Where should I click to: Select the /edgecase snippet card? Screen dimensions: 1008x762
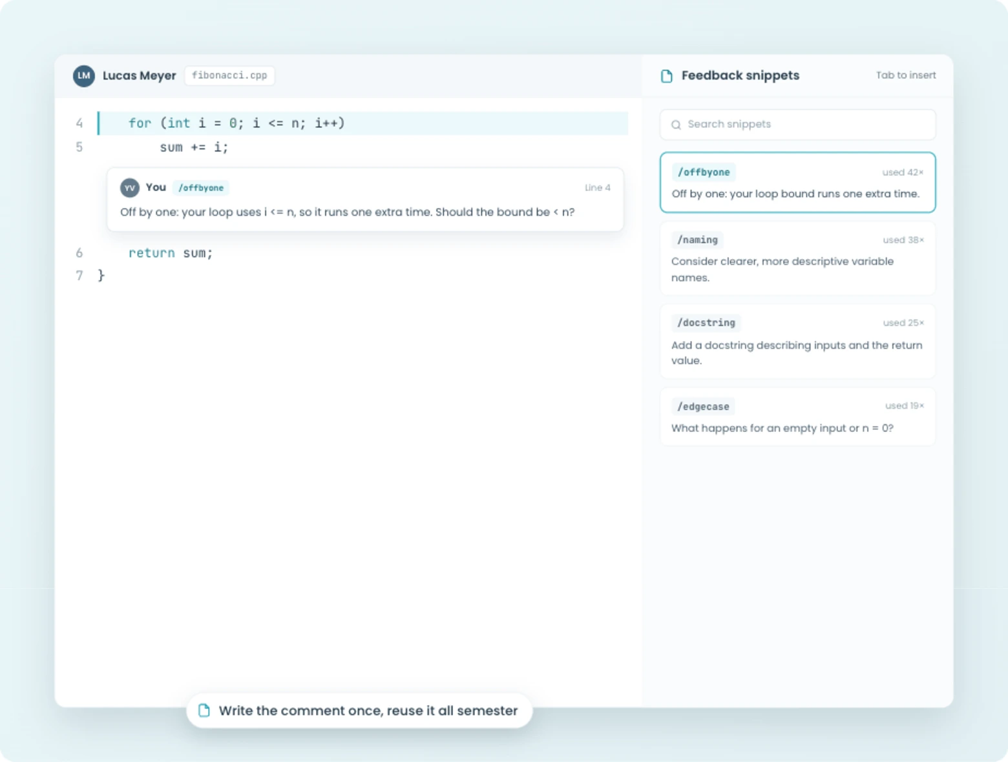(797, 417)
